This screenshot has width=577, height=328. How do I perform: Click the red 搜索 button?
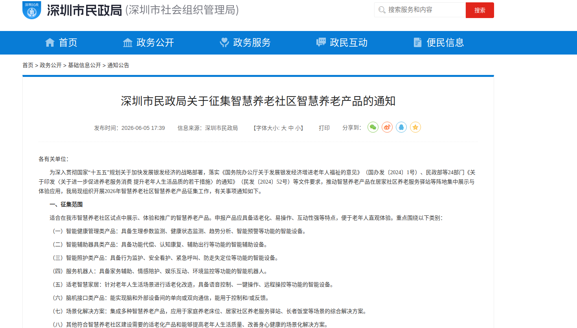(x=480, y=10)
